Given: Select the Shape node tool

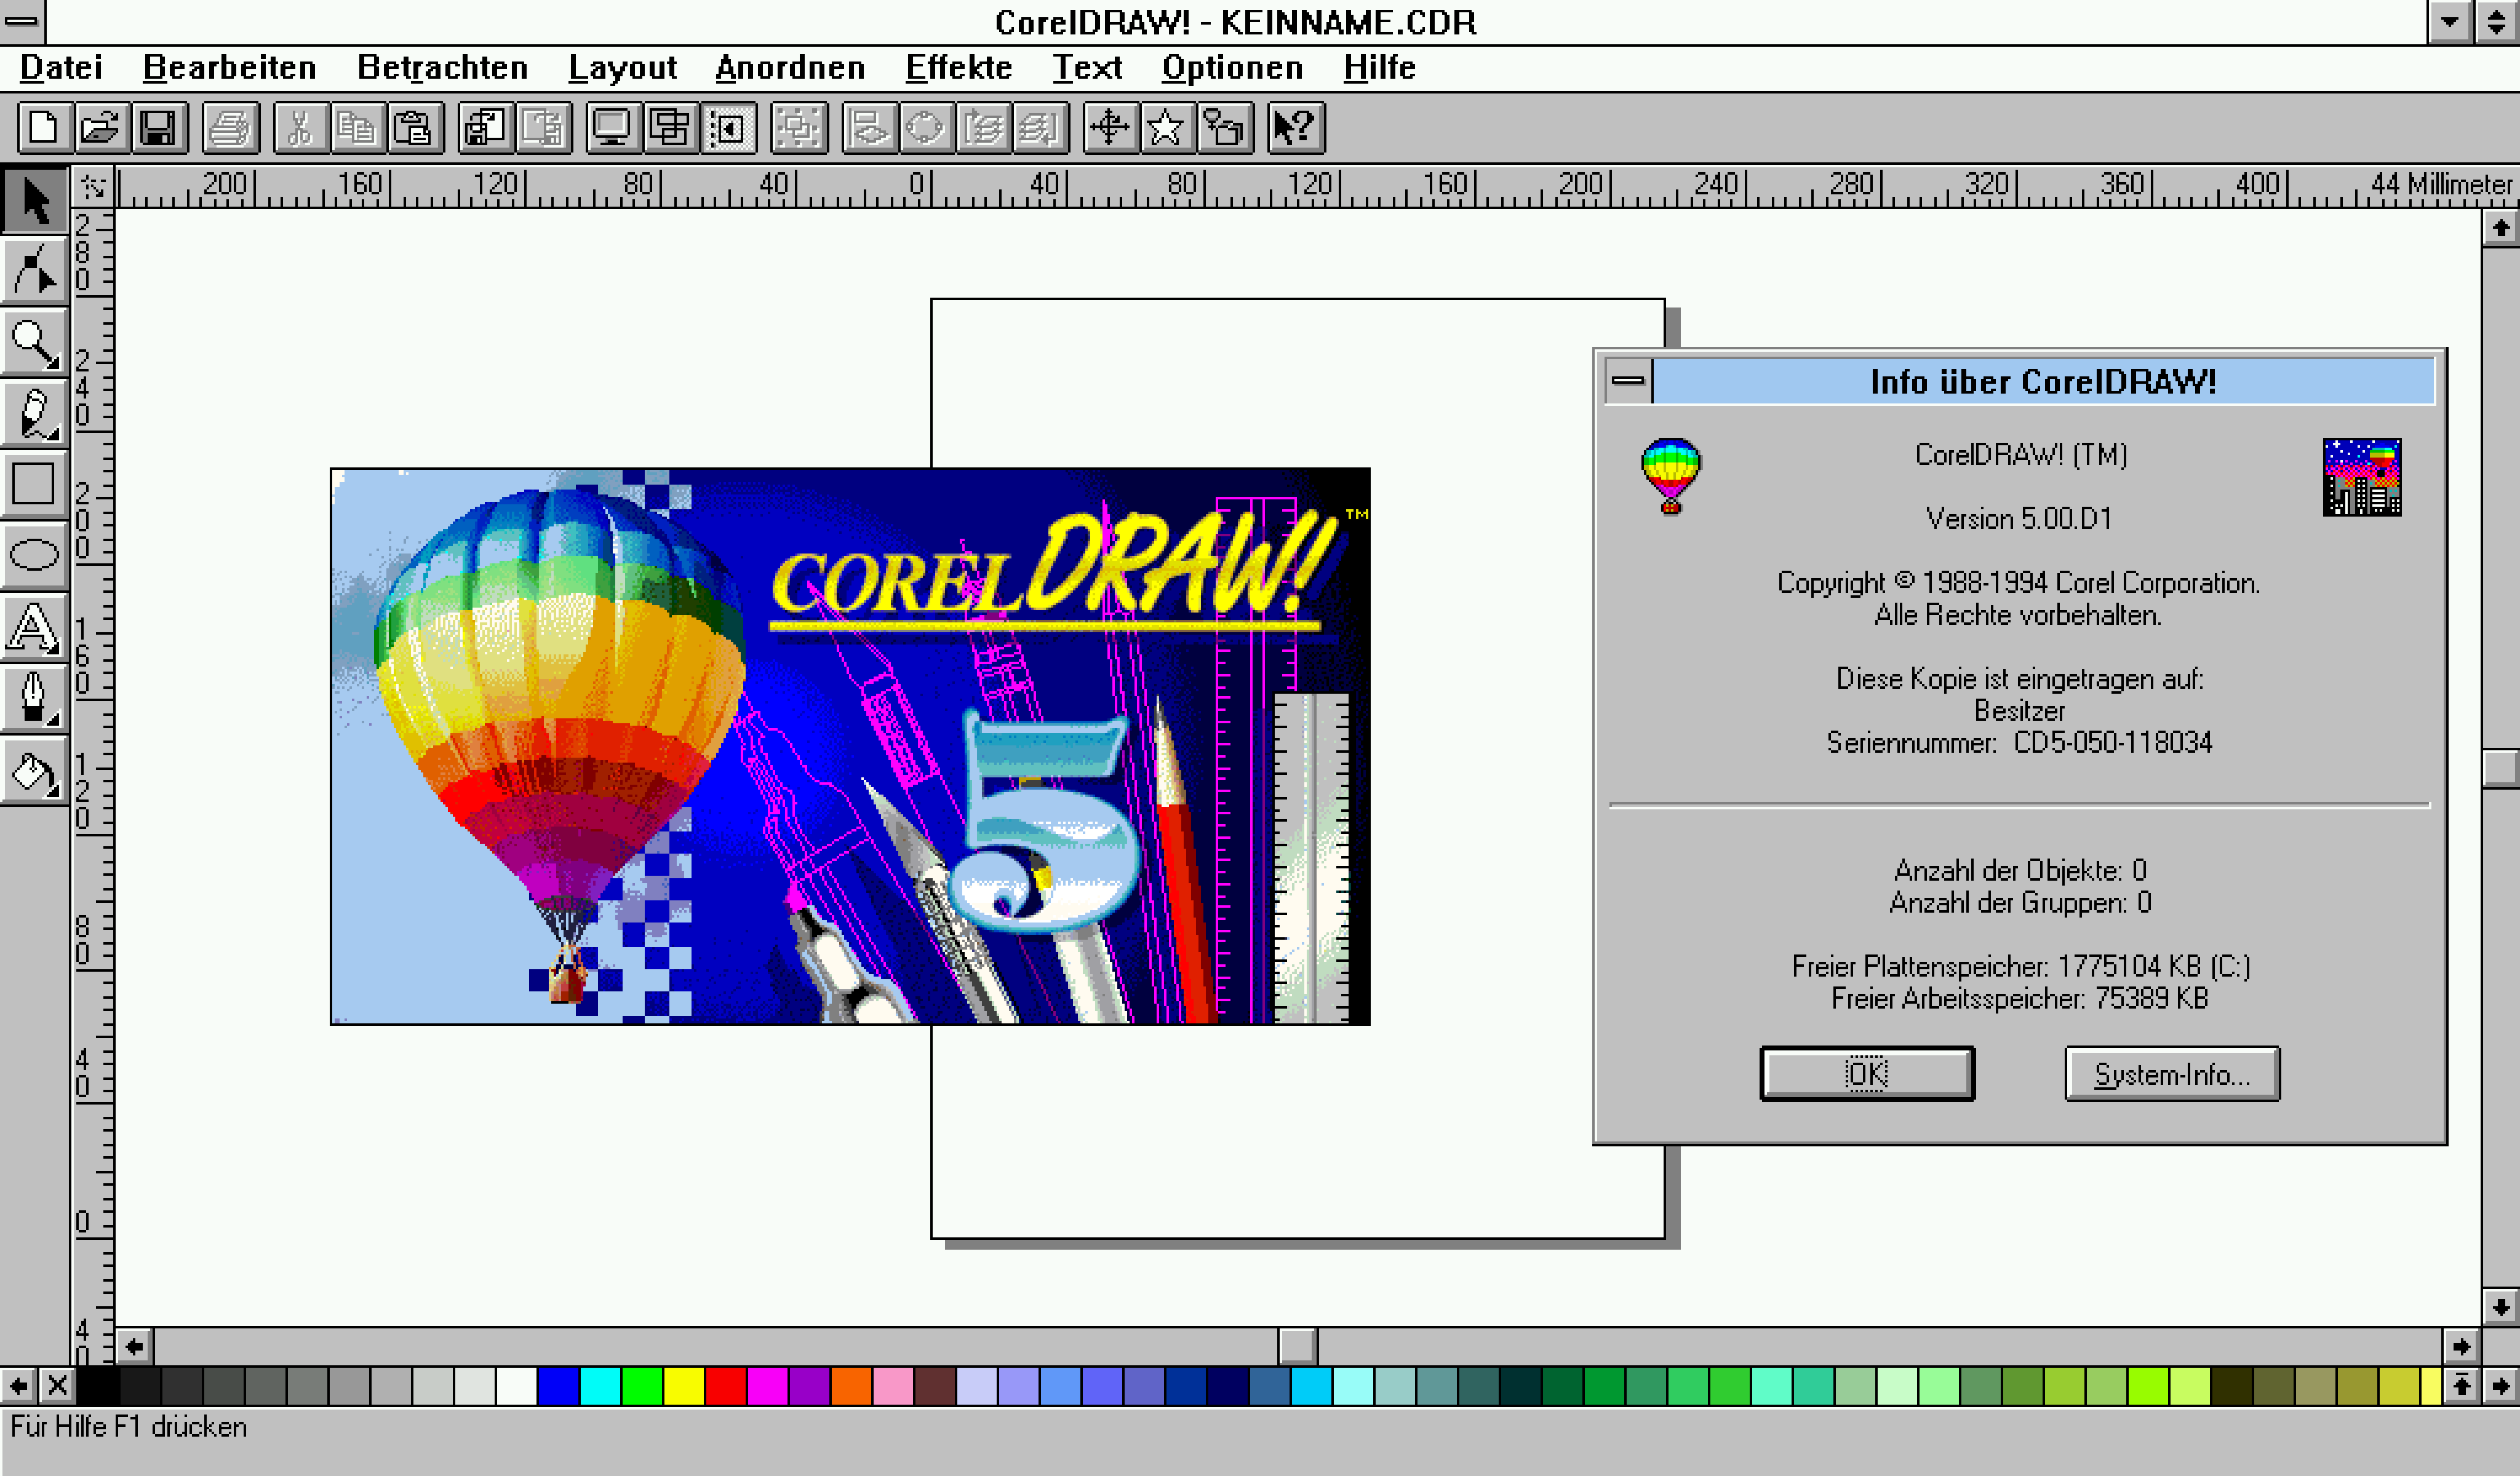Looking at the screenshot, I should coord(35,271).
